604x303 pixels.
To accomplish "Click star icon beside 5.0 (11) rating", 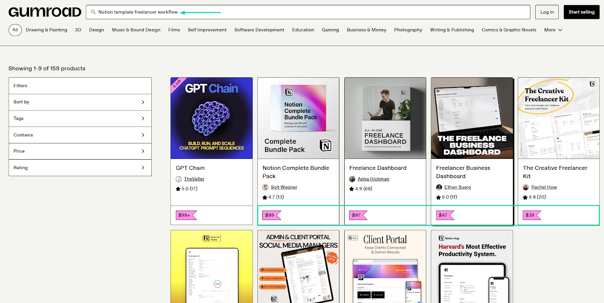I will tap(439, 197).
